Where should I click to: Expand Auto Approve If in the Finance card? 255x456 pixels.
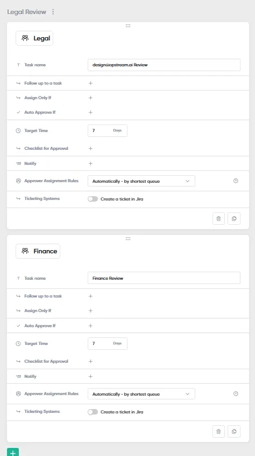point(90,326)
